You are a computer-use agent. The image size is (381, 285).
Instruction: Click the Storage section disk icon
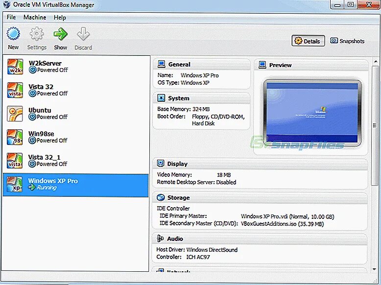161,197
